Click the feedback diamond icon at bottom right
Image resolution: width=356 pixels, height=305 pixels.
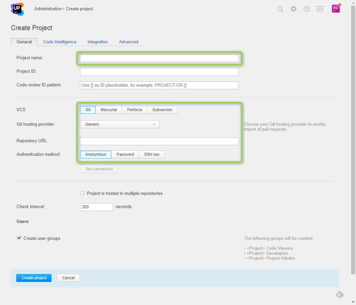coord(340,295)
